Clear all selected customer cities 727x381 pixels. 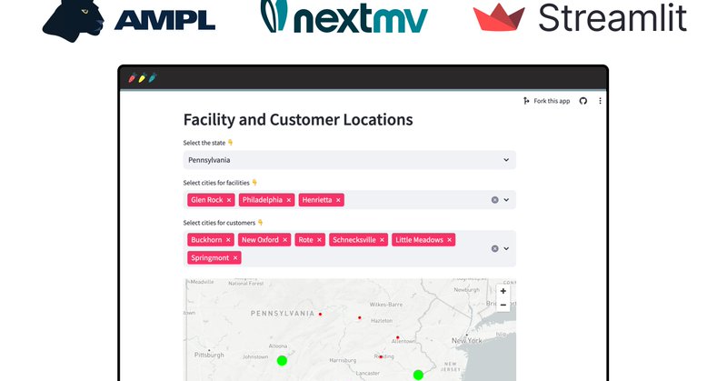pyautogui.click(x=494, y=248)
